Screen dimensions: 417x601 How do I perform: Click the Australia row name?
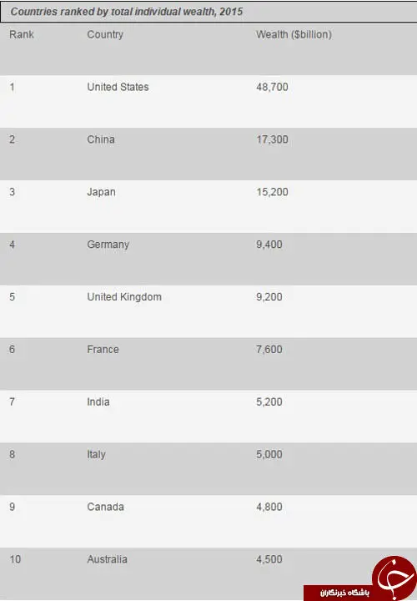[x=107, y=559]
